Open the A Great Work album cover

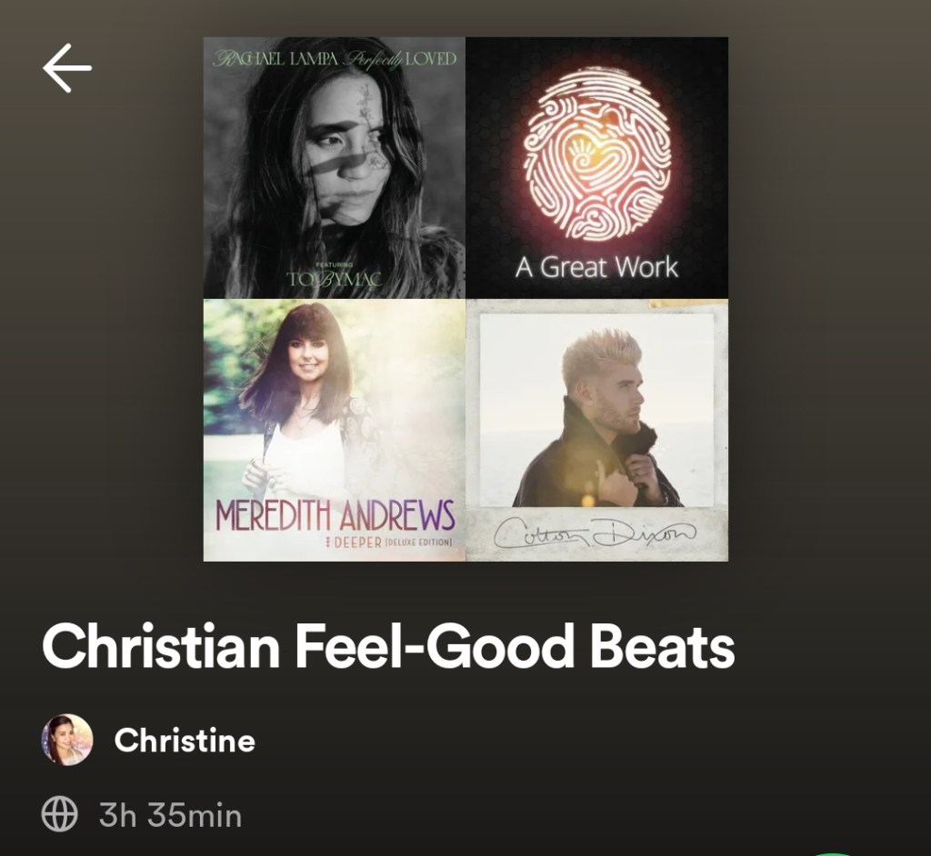pos(596,167)
